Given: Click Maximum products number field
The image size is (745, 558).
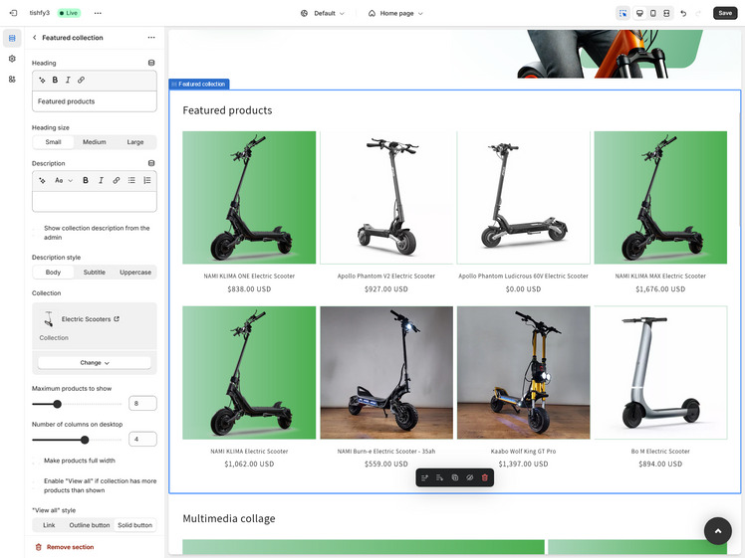Looking at the screenshot, I should click(142, 403).
